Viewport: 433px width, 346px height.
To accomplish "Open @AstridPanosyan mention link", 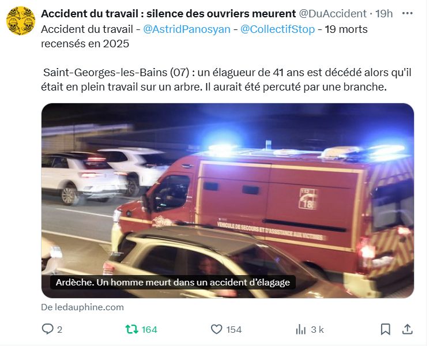I will (187, 29).
